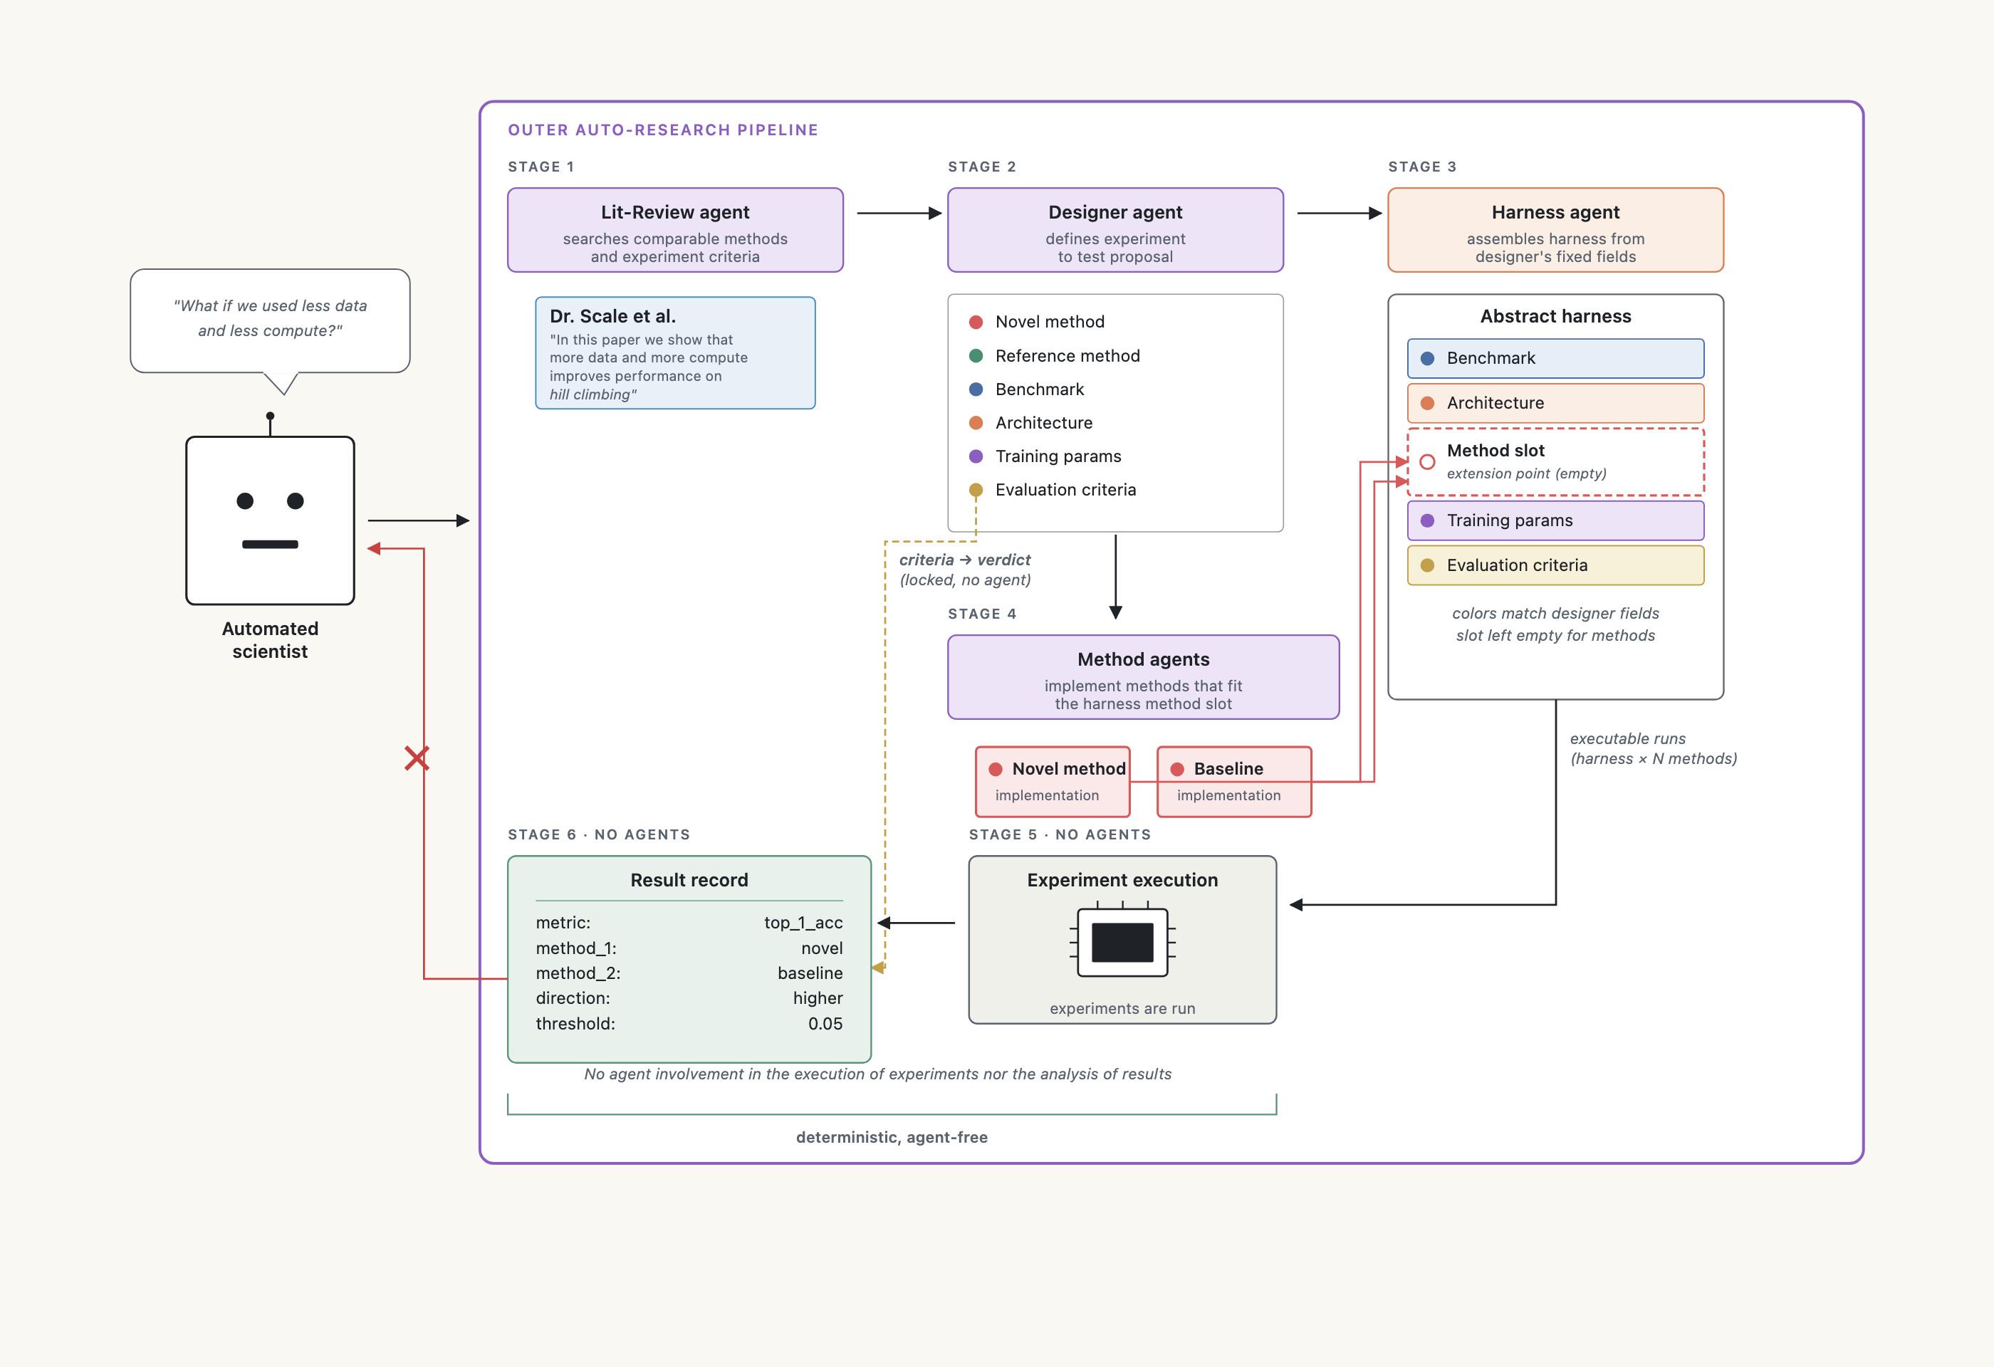This screenshot has height=1367, width=1994.
Task: Click the Experiment execution title
Action: [x=1122, y=880]
